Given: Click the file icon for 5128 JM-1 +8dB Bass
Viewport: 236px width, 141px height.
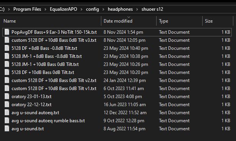Looking at the screenshot, I should coord(7,56).
